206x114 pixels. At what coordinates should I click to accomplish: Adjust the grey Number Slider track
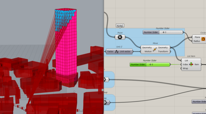pyautogui.click(x=171, y=32)
